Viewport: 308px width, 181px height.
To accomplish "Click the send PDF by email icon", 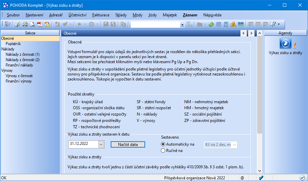I will point(47,24).
